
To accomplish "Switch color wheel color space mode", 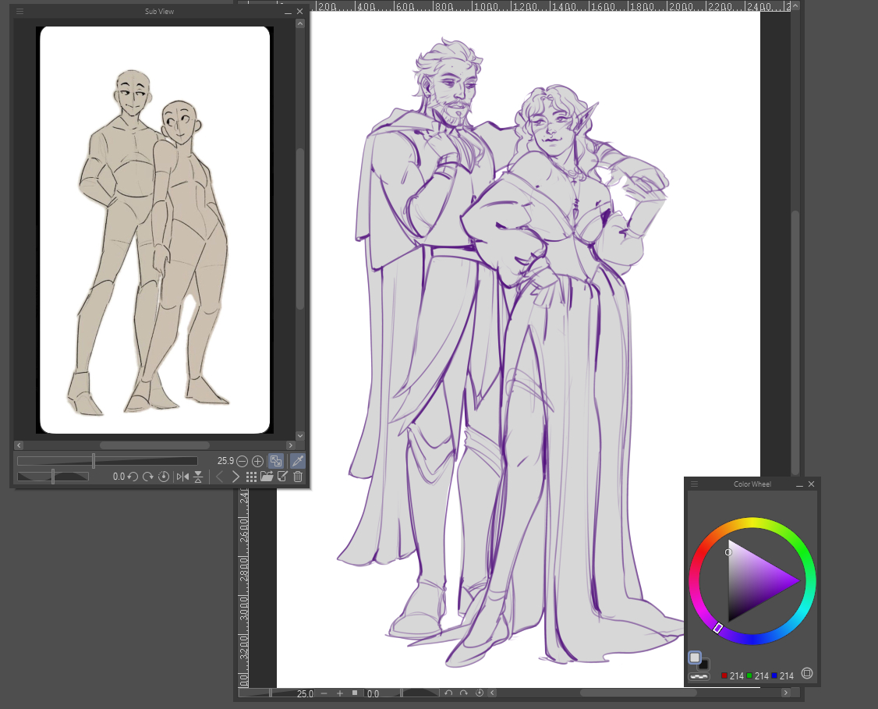I will (807, 673).
